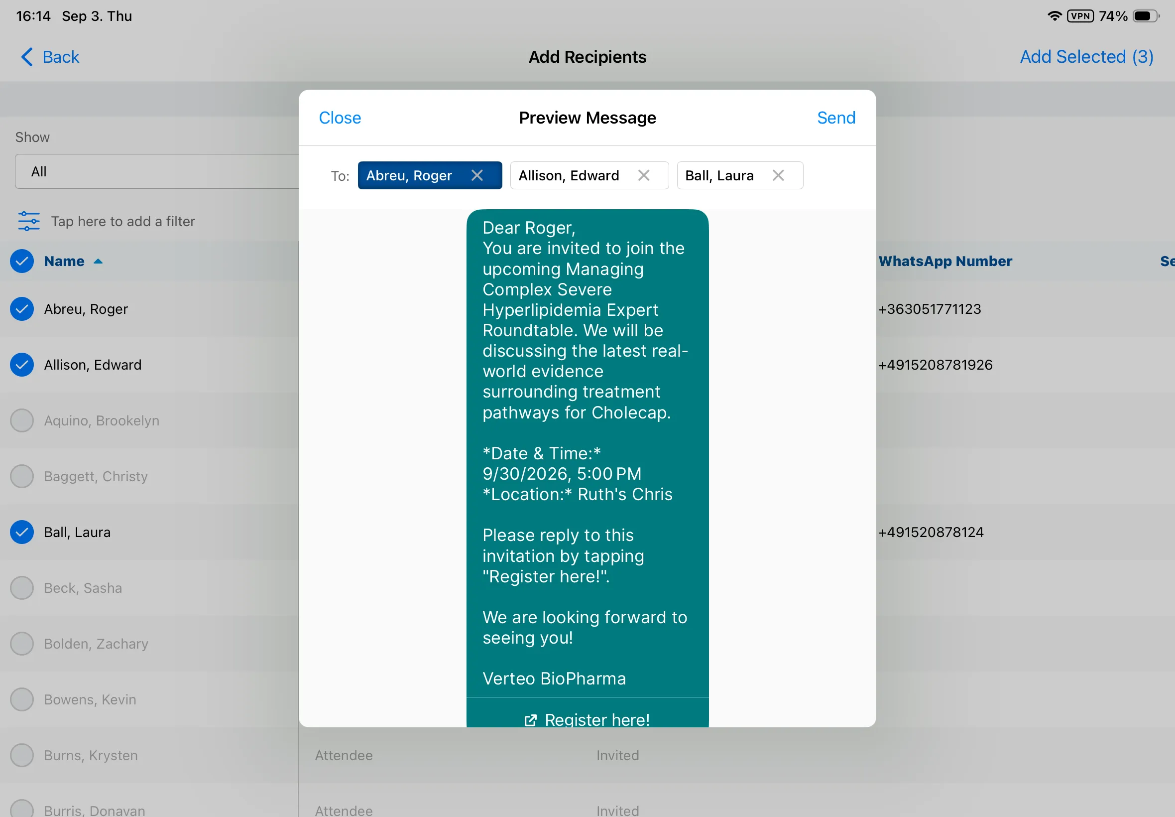Sort by WhatsApp Number column
Viewport: 1175px width, 817px height.
click(945, 261)
